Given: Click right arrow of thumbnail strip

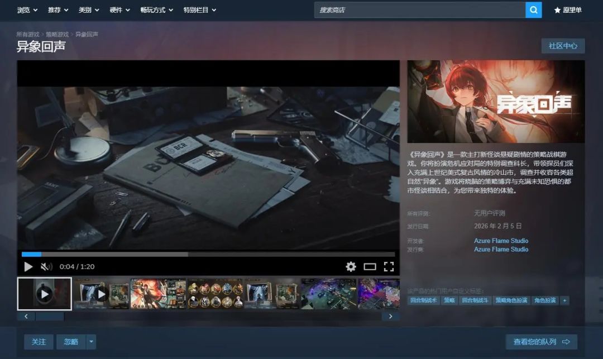Looking at the screenshot, I should point(390,317).
